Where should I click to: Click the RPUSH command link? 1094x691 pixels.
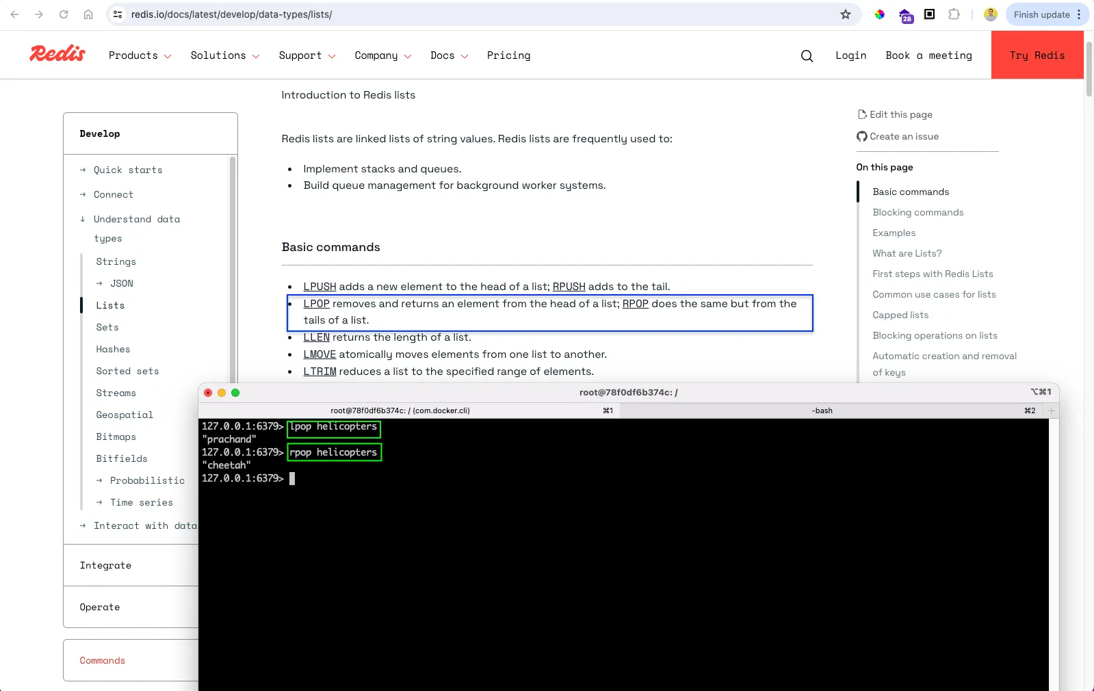coord(569,287)
